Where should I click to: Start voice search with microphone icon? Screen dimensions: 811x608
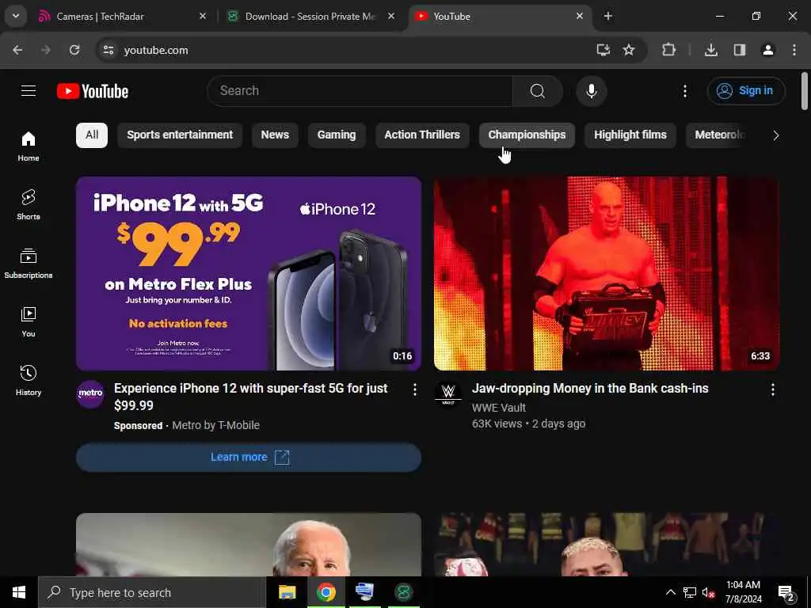[591, 91]
